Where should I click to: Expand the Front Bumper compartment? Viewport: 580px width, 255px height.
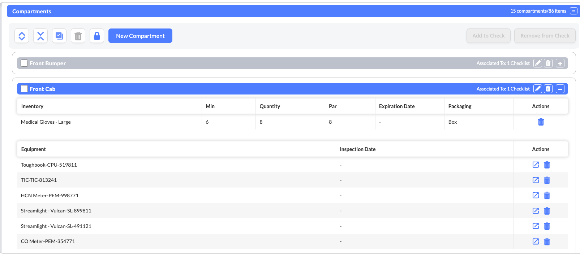(560, 63)
